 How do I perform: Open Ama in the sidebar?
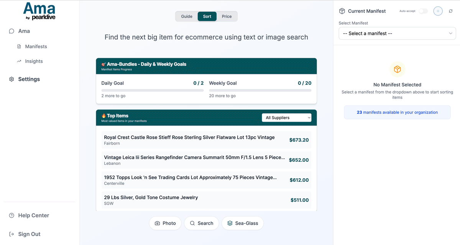tap(24, 31)
